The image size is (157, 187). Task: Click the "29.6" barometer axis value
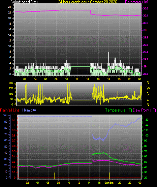pyautogui.click(x=146, y=45)
